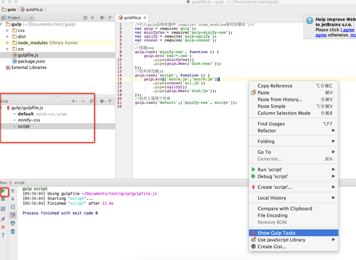Click the plus add icon in Gulp panel
Screen dimensions: 356x260
click(74, 101)
